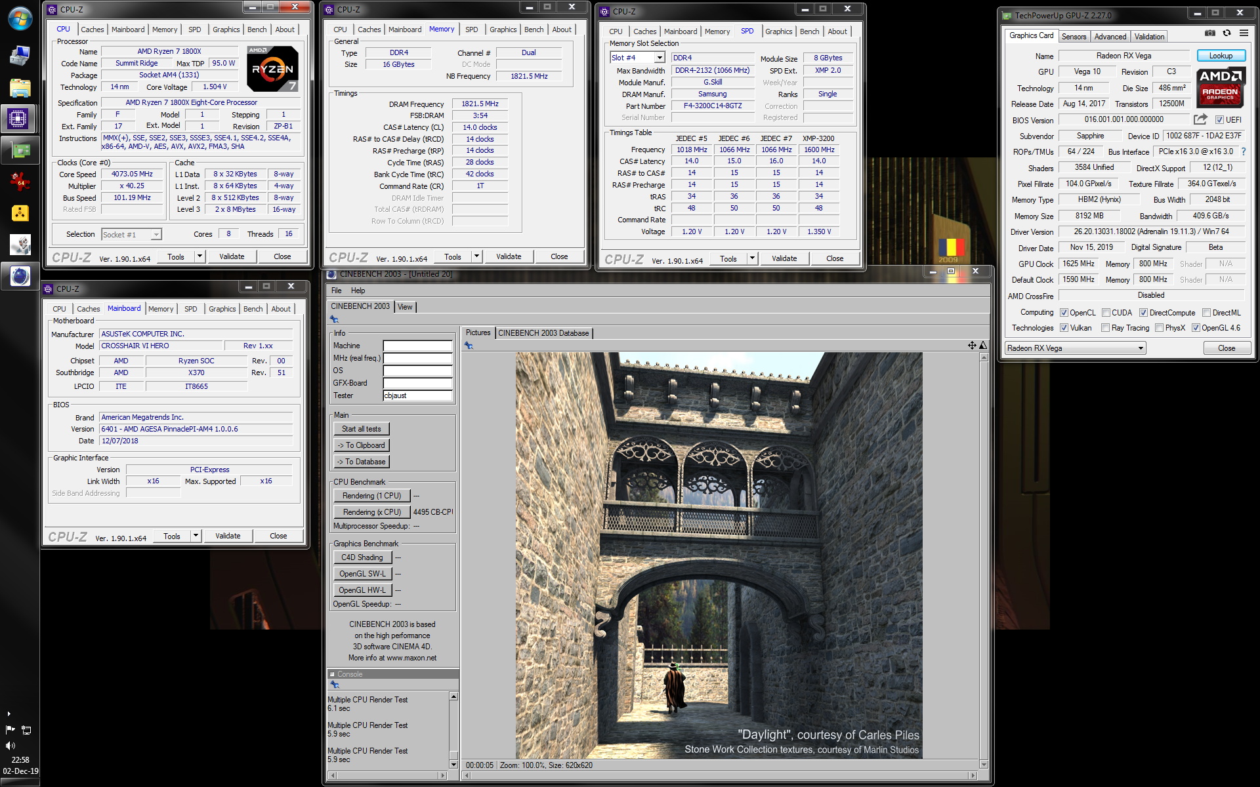Select the Cinebench globe taskbar icon
Screen dimensions: 1260x787
[20, 276]
